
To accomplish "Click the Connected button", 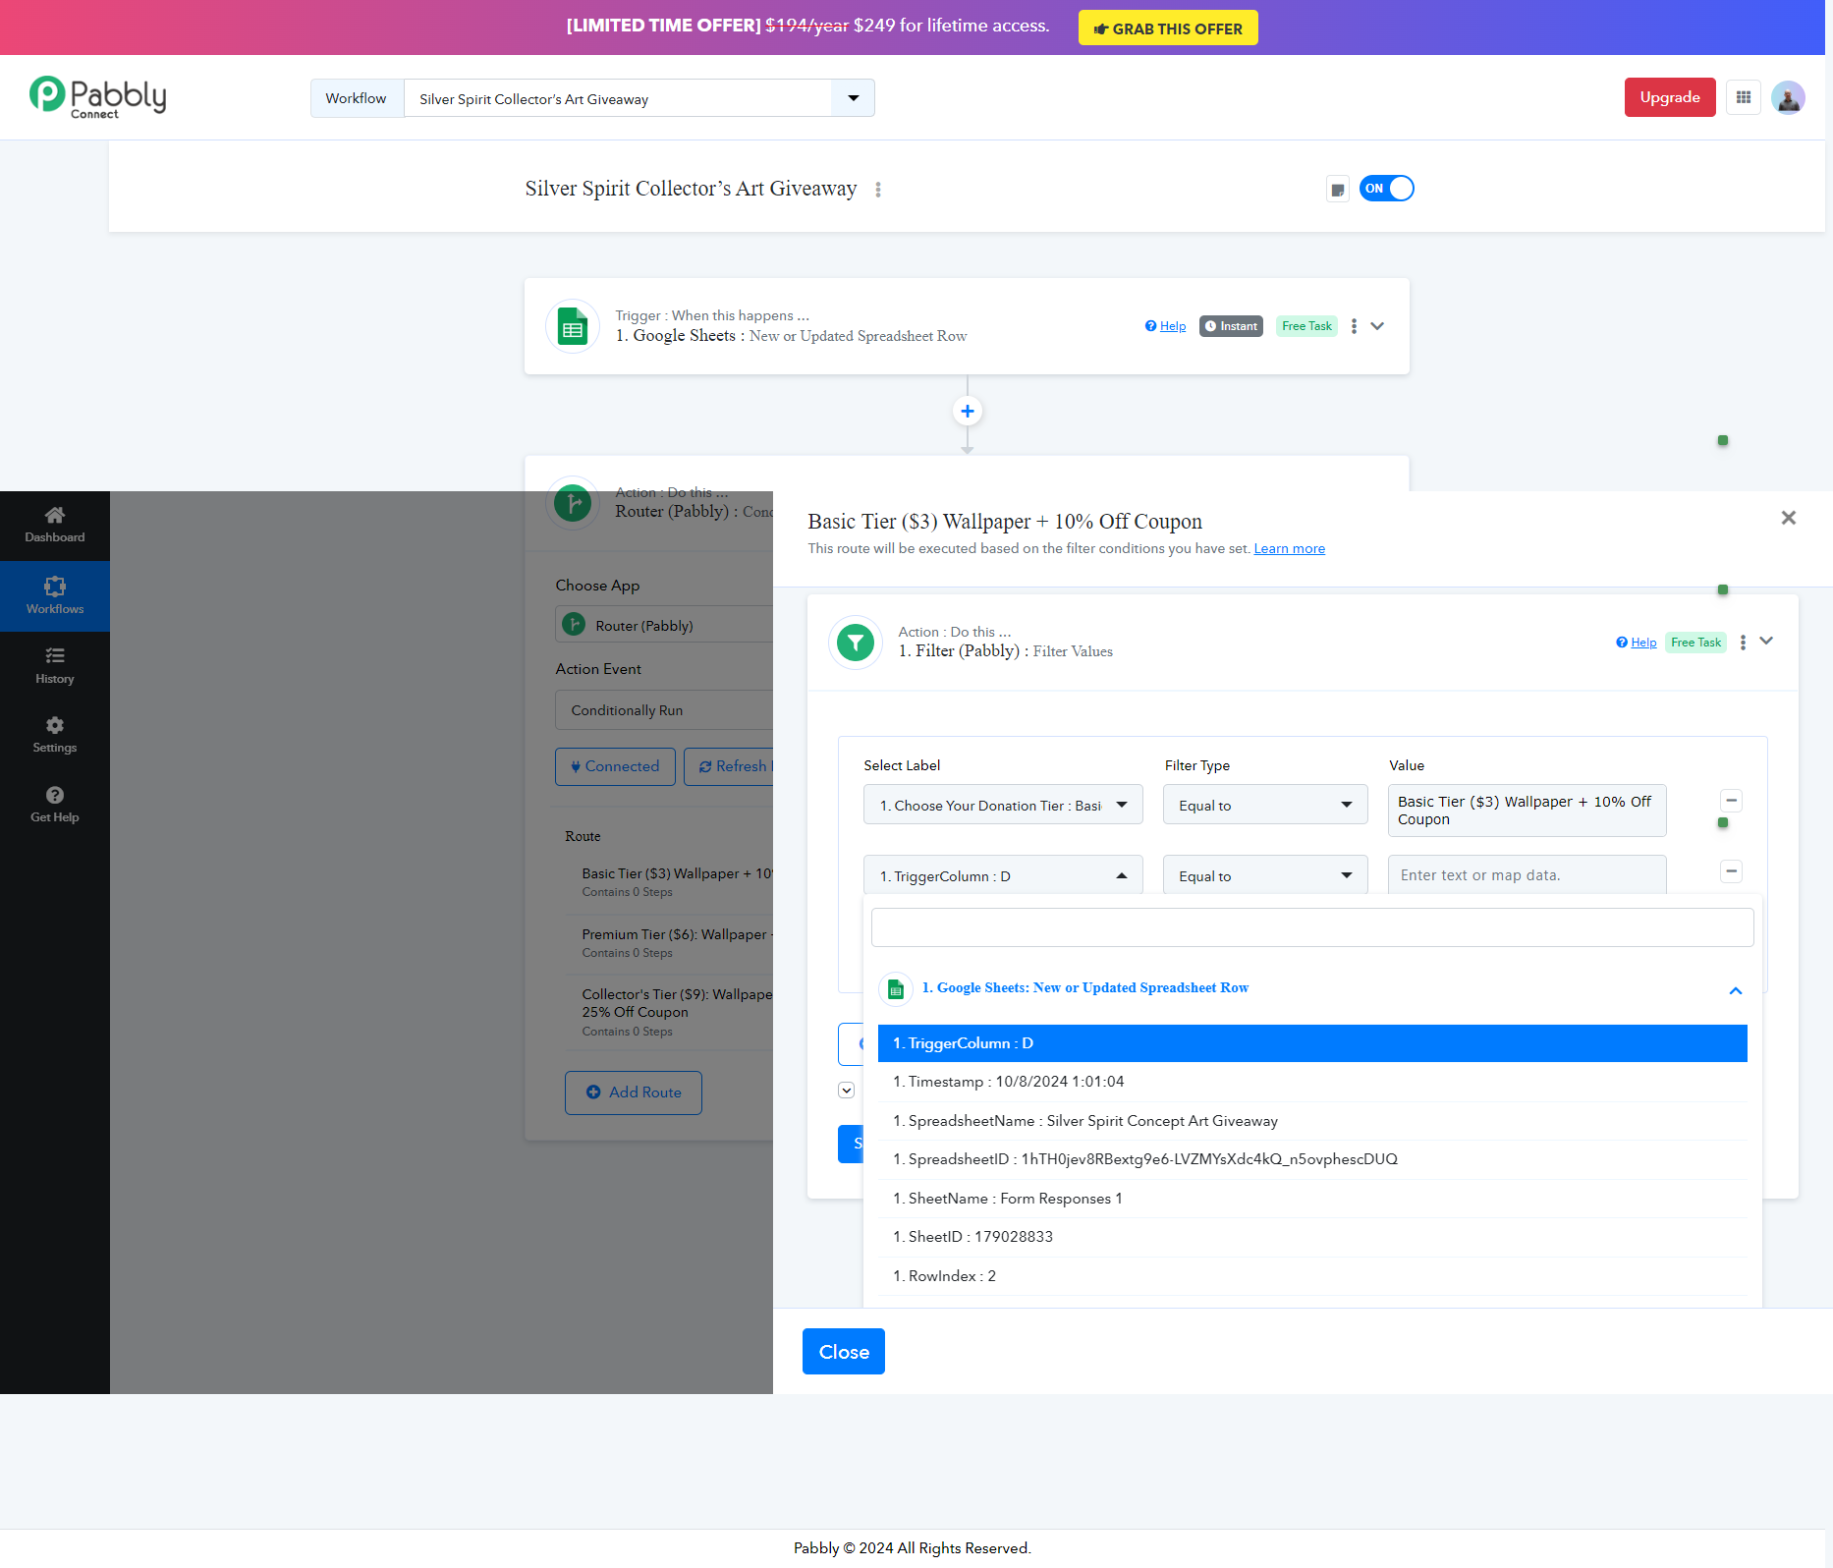I will 615,766.
